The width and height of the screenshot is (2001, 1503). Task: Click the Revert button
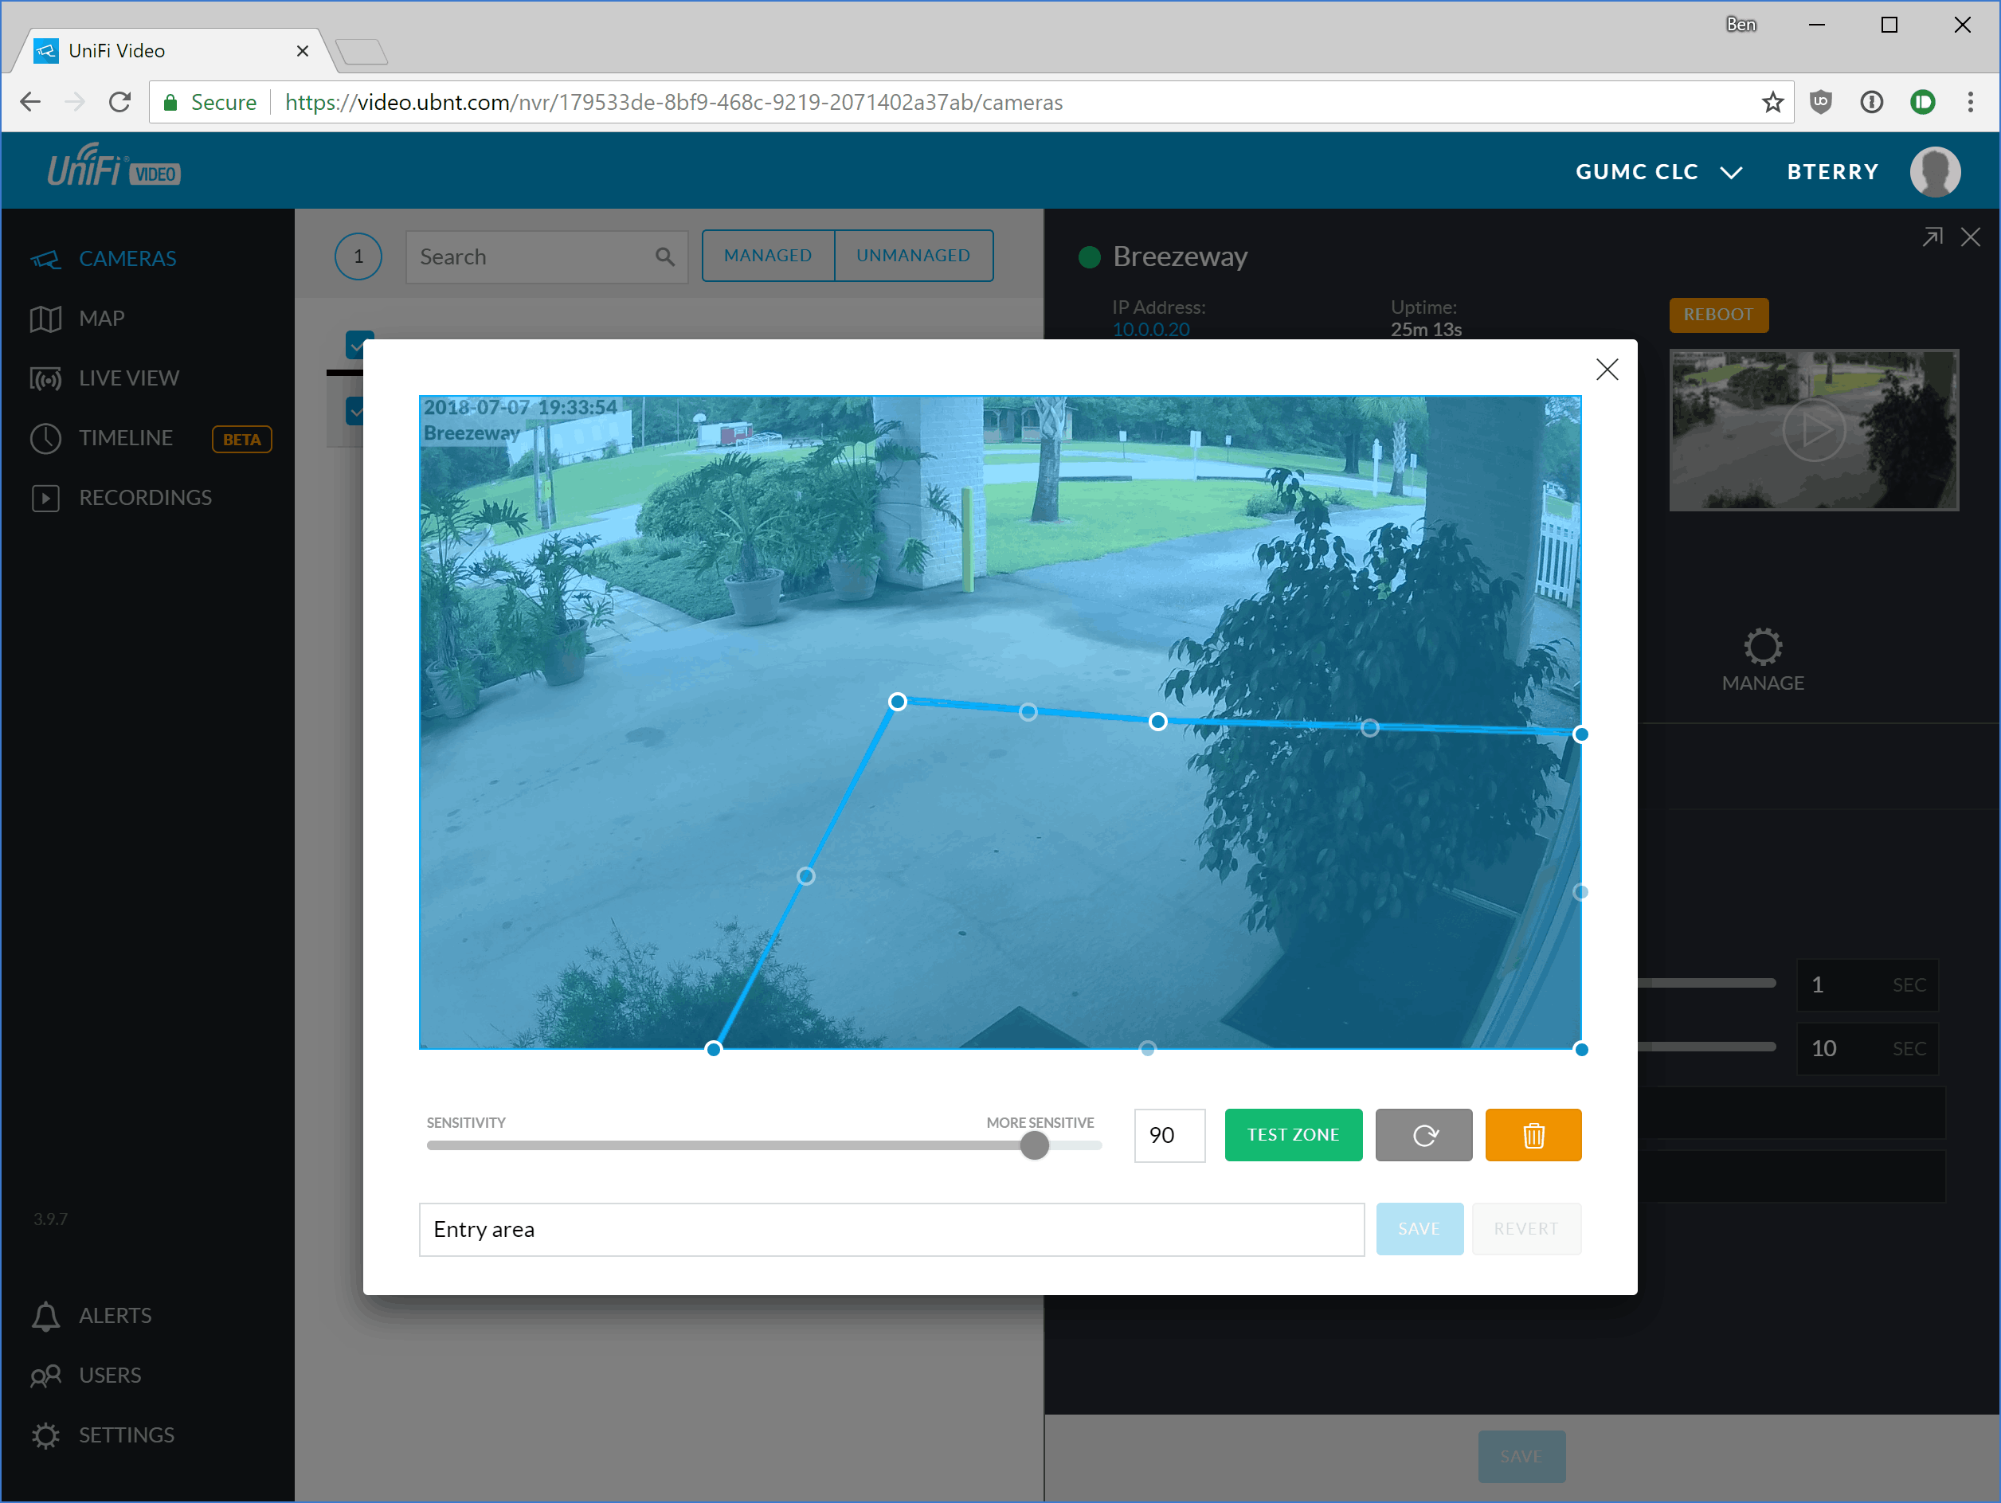(1526, 1228)
